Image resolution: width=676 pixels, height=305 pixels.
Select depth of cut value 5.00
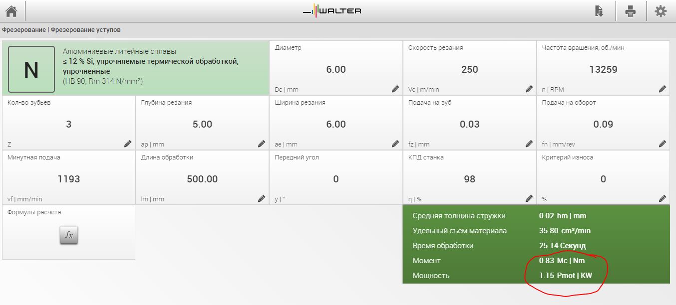point(202,124)
